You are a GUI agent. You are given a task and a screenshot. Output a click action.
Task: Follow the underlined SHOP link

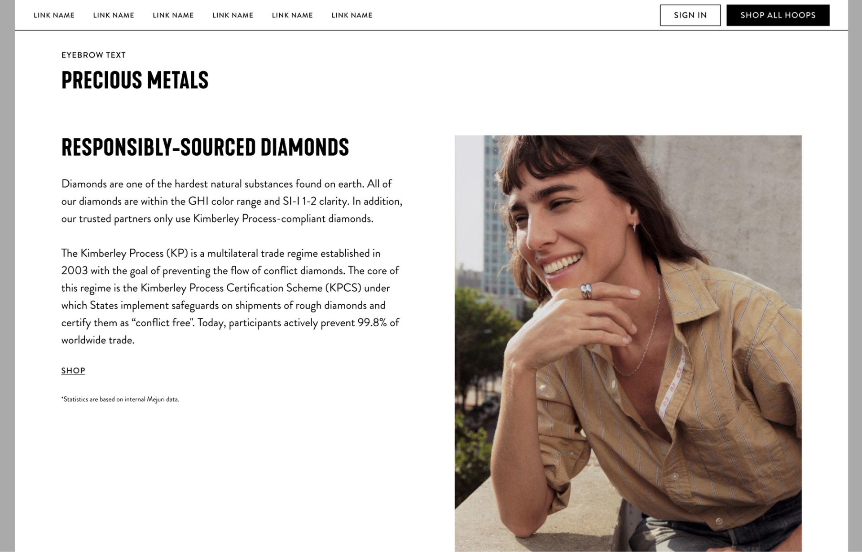(x=73, y=371)
